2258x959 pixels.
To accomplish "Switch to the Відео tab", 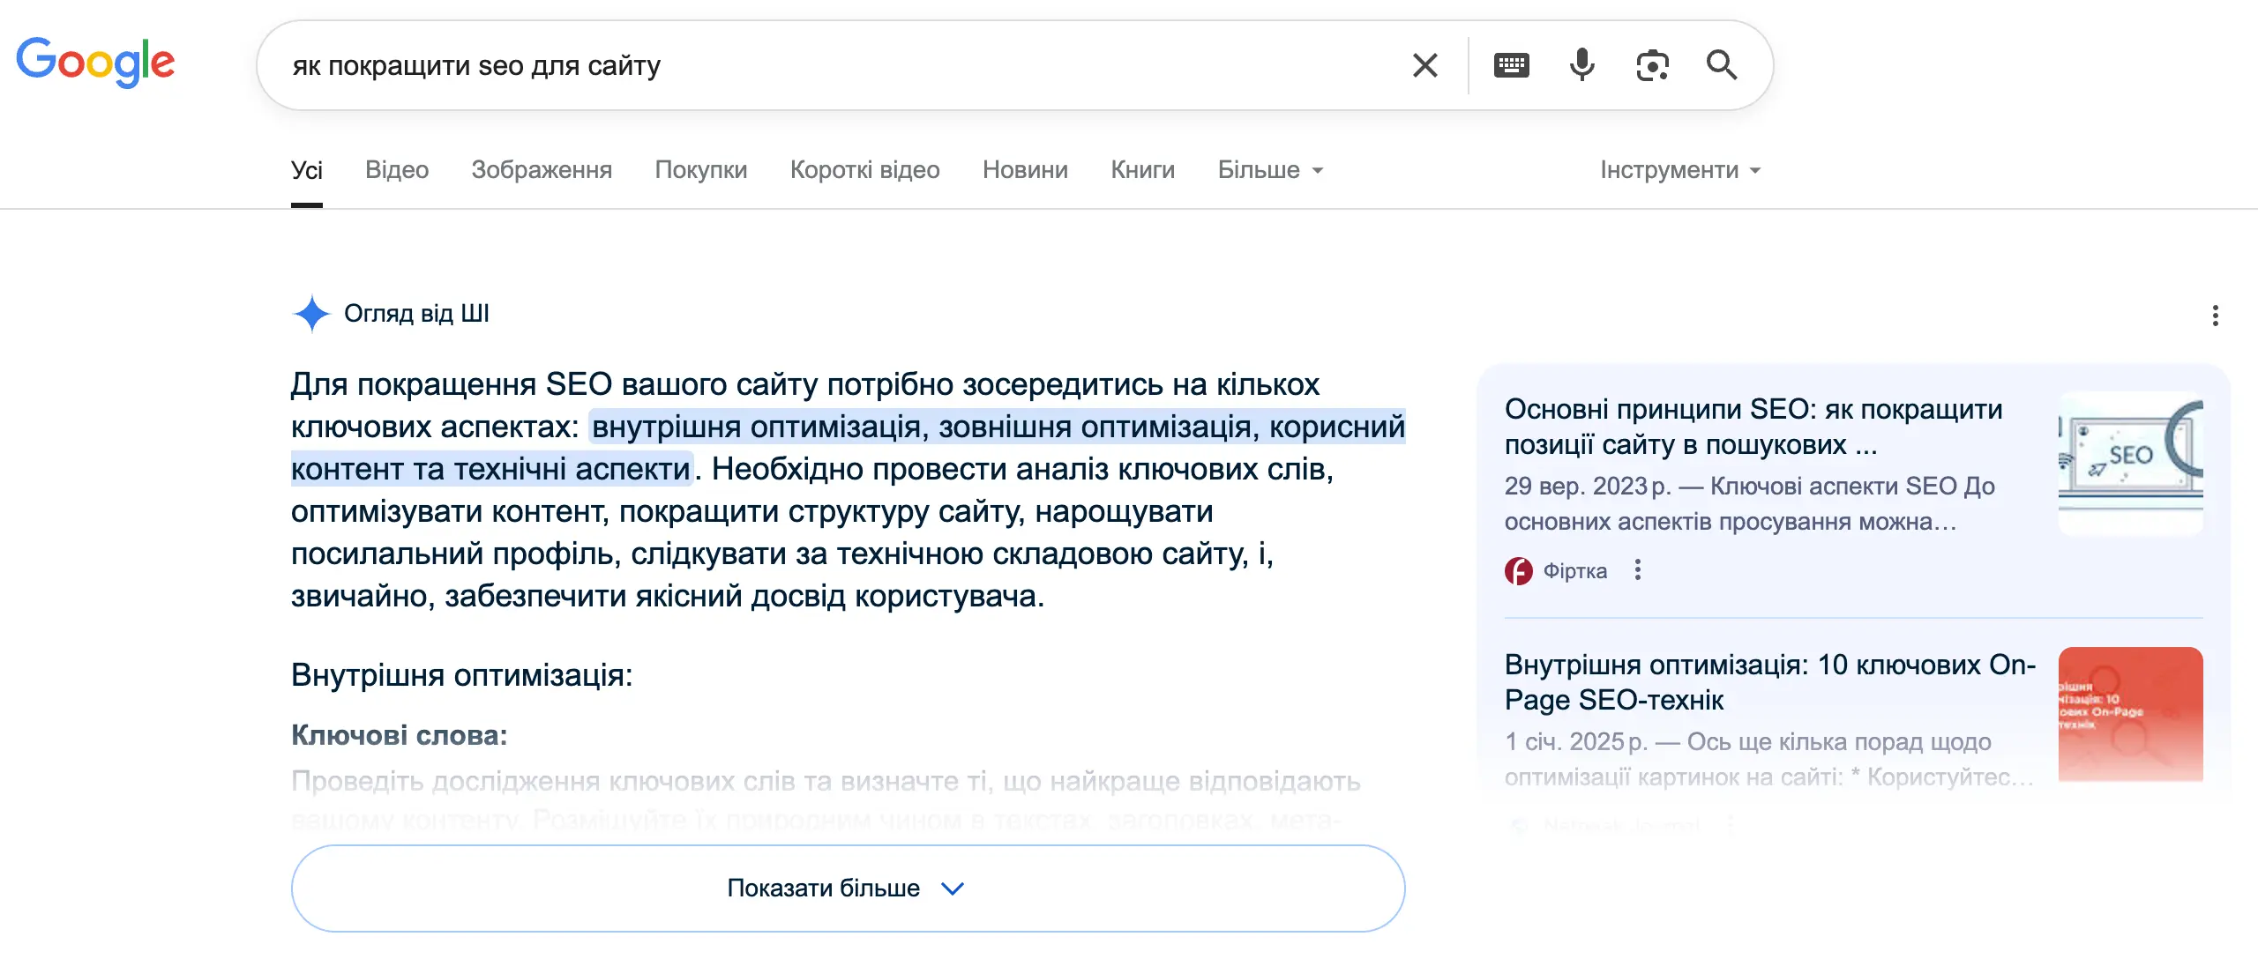I will click(397, 169).
